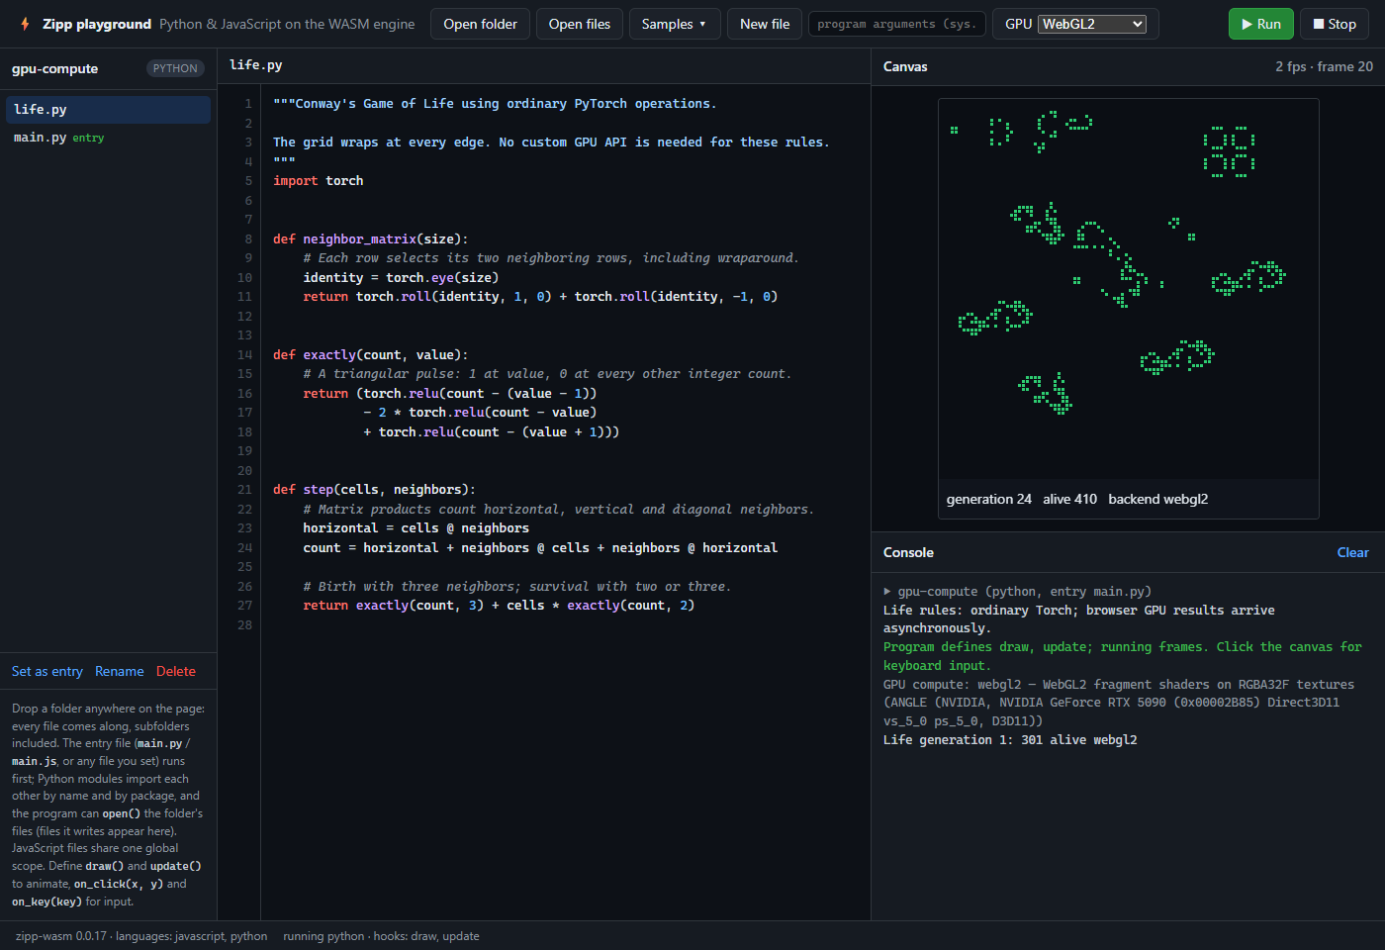Click the Life simulation canvas
Image resolution: width=1385 pixels, height=950 pixels.
(1128, 289)
